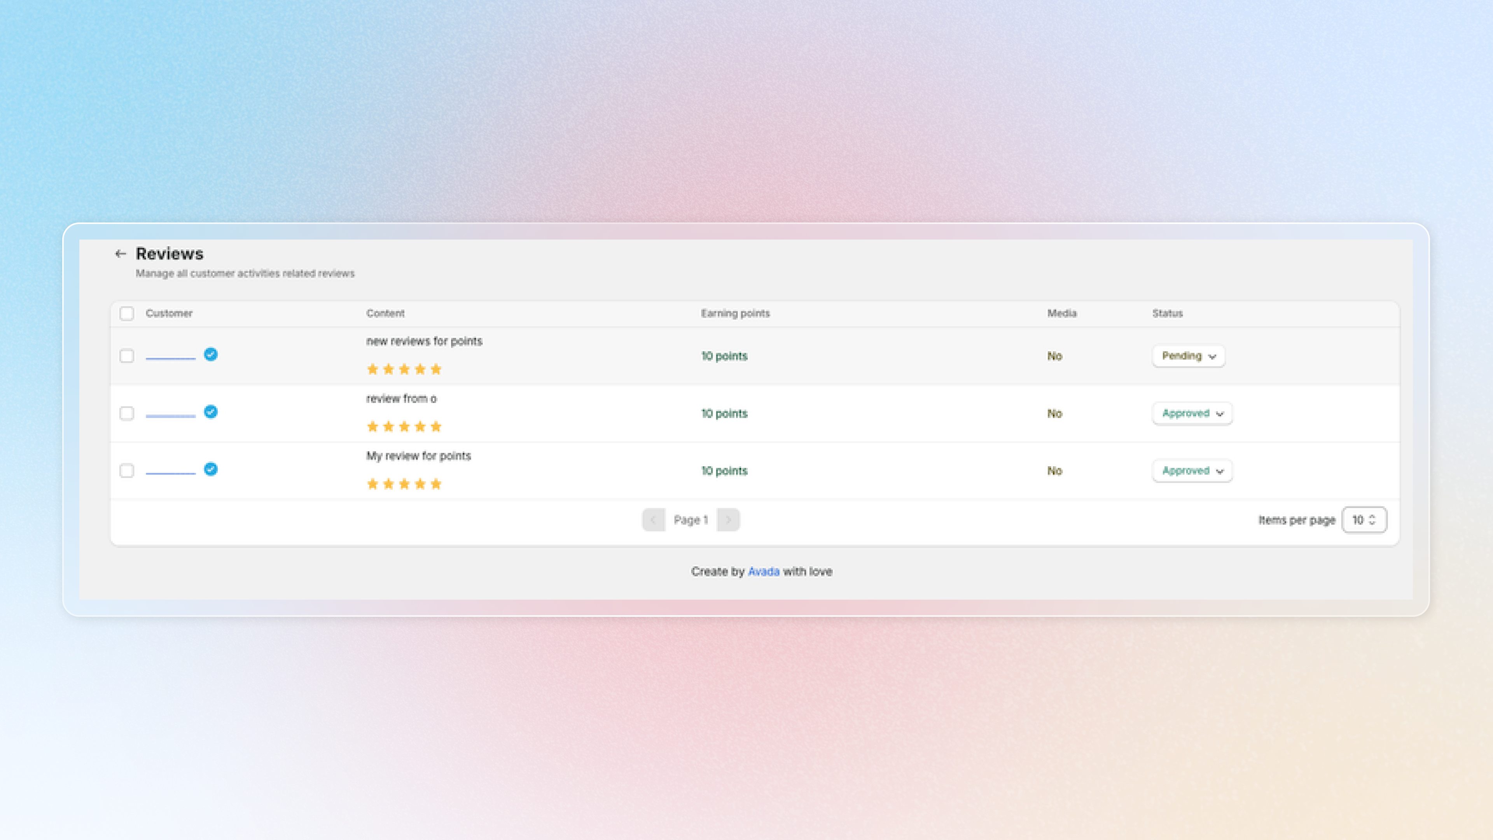The width and height of the screenshot is (1493, 840).
Task: Select the 'review from o' row checkbox
Action: pyautogui.click(x=126, y=413)
